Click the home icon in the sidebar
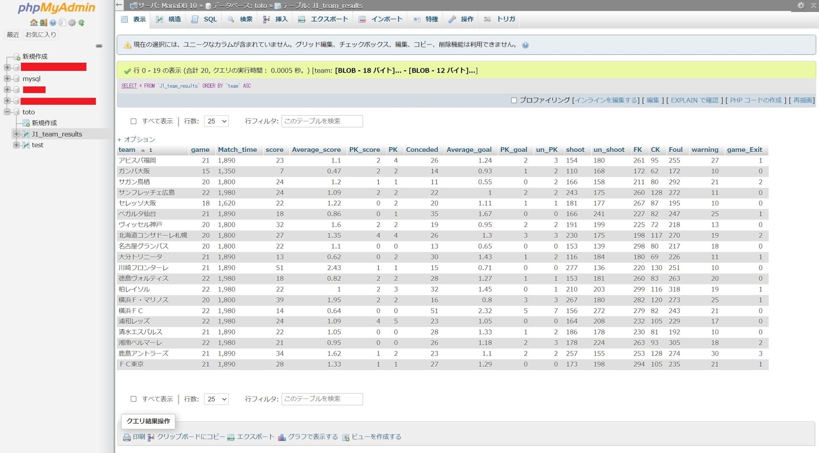This screenshot has height=453, width=819. [x=34, y=22]
